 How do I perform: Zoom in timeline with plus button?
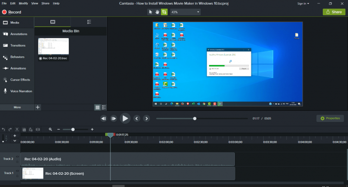pos(92,129)
